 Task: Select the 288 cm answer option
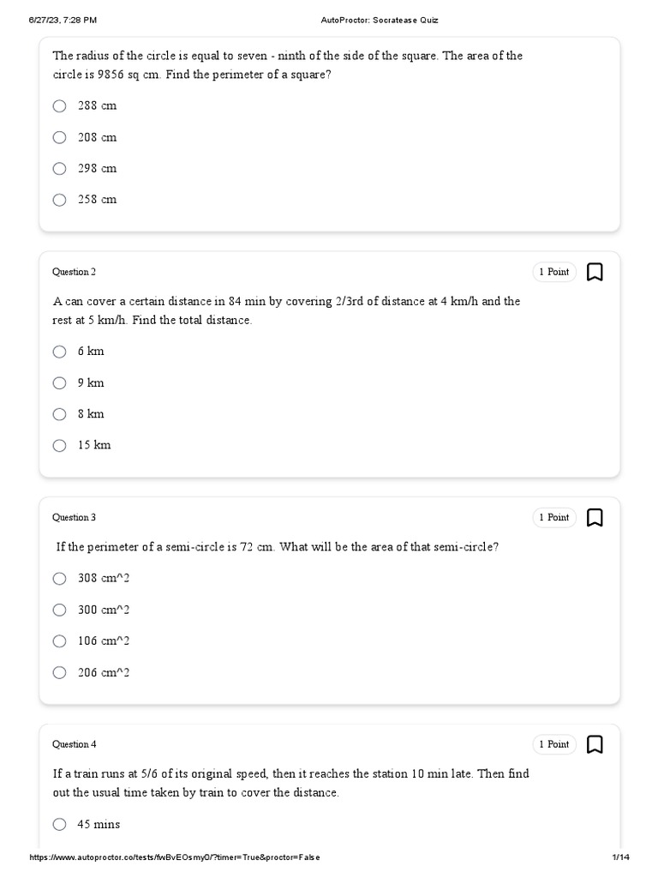(x=59, y=106)
